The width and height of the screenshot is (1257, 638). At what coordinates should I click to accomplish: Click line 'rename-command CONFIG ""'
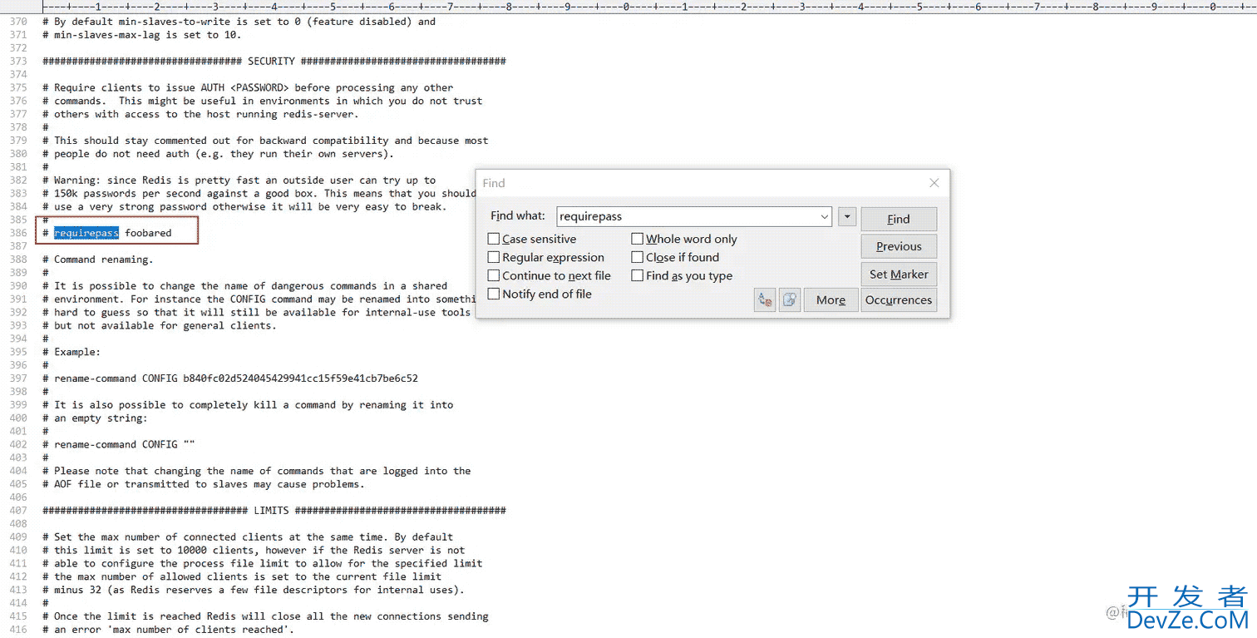point(119,444)
